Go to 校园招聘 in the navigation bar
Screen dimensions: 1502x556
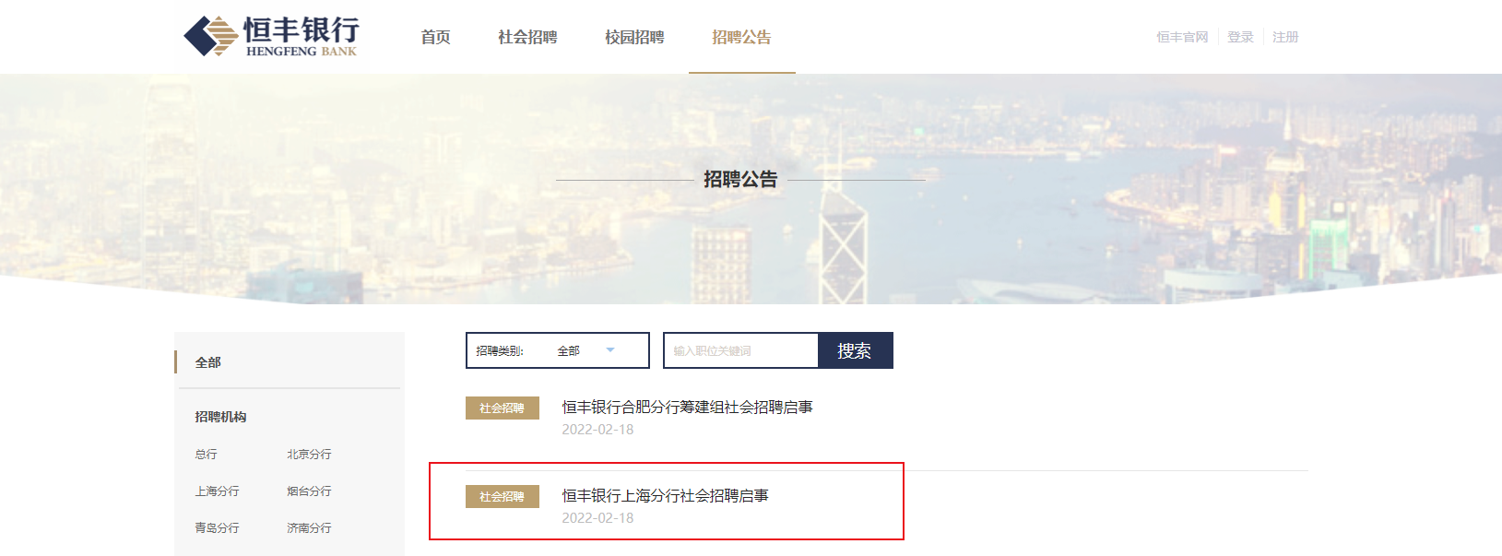pyautogui.click(x=634, y=37)
